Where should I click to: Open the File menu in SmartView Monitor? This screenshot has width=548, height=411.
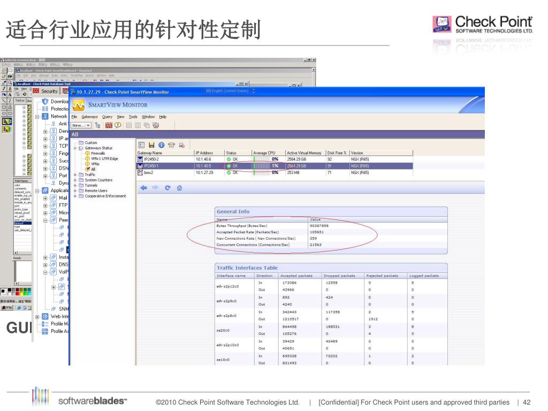[x=74, y=117]
